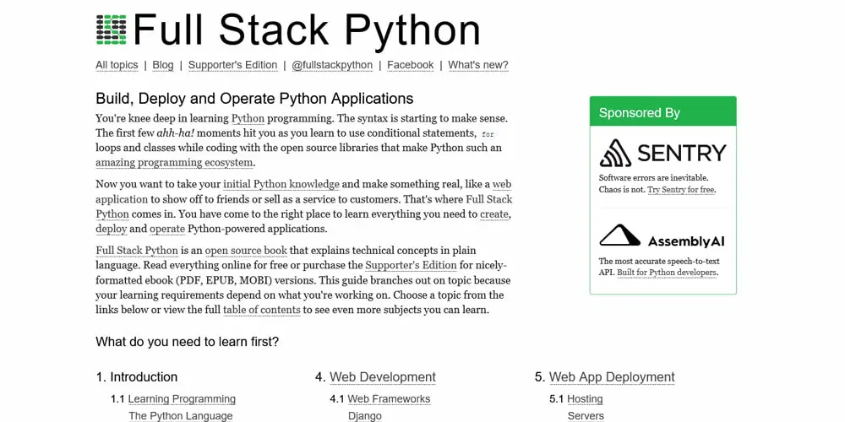Click the Full Stack Python logo icon

pos(111,30)
